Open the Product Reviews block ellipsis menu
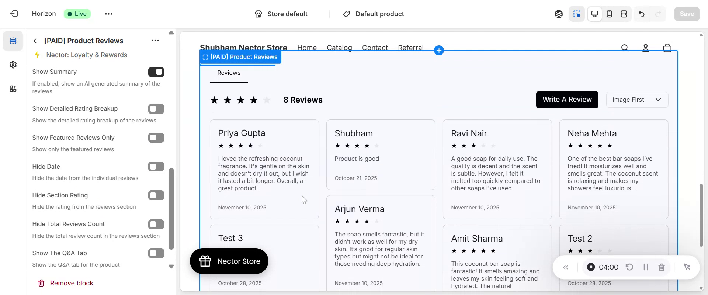The image size is (708, 295). 155,41
